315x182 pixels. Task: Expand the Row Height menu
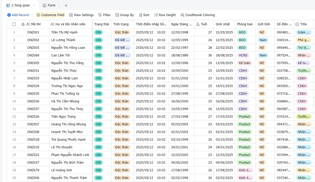click(x=165, y=15)
